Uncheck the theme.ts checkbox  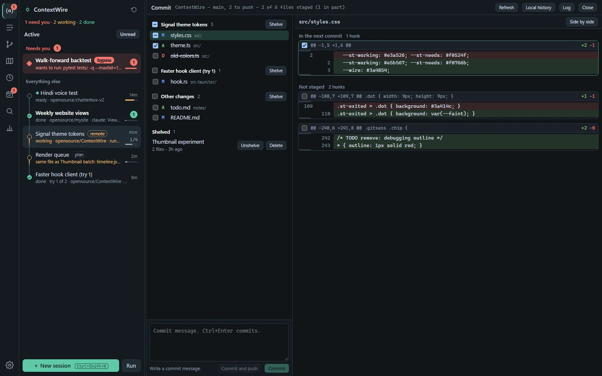point(156,46)
